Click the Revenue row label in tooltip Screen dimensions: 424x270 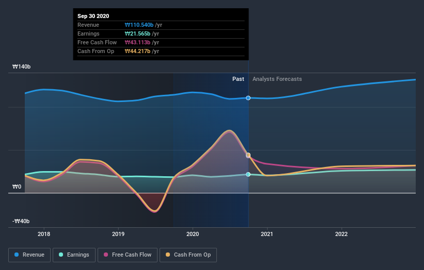point(88,25)
